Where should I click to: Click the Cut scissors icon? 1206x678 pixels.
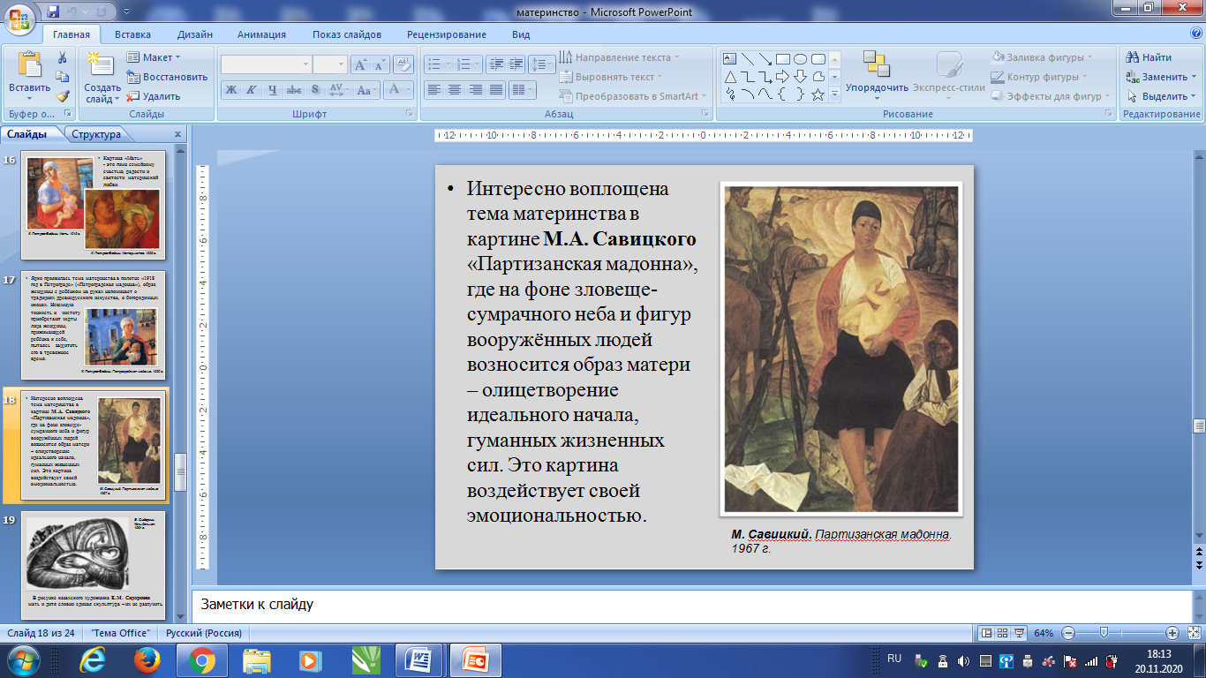[x=63, y=57]
